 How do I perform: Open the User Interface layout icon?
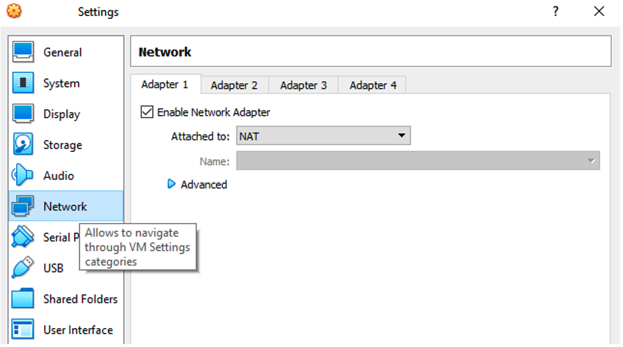click(x=22, y=330)
